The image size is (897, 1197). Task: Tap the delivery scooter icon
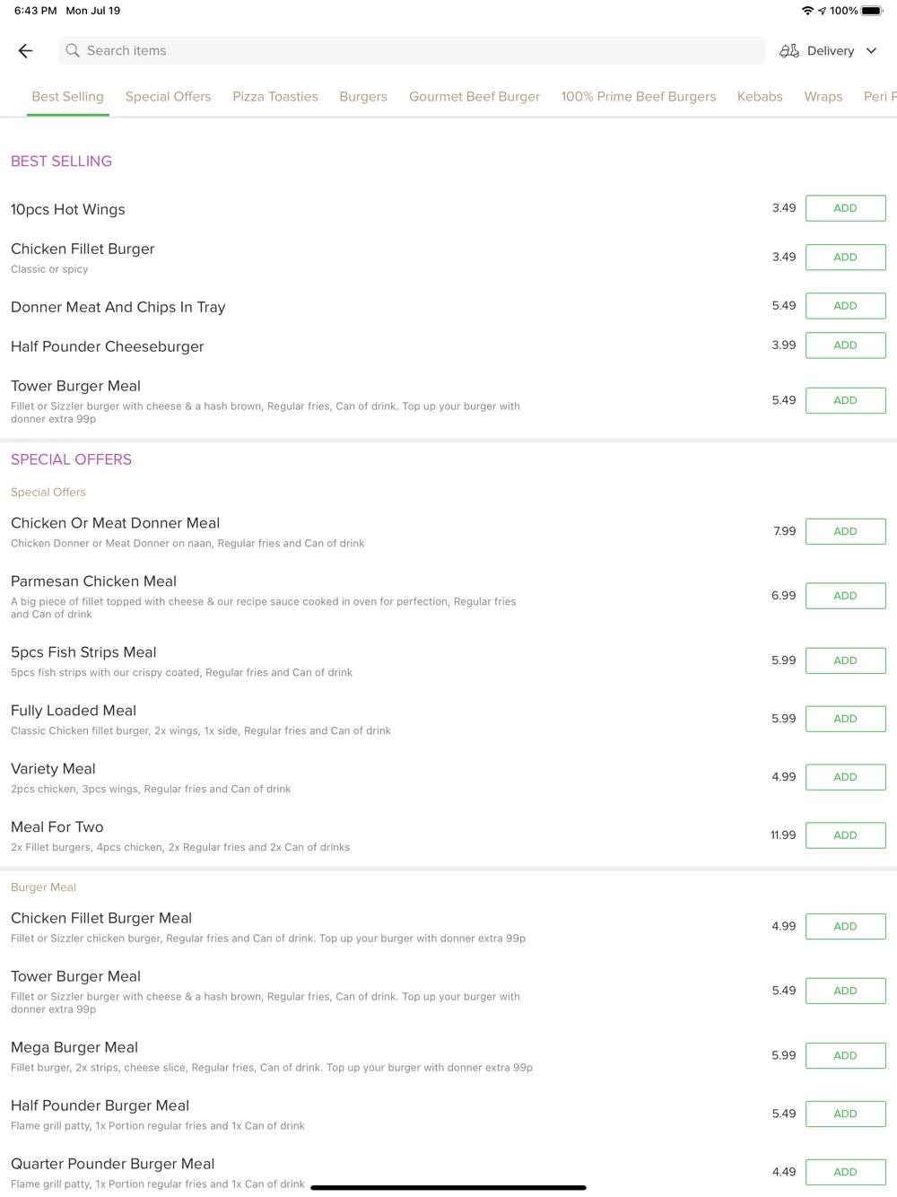(789, 51)
